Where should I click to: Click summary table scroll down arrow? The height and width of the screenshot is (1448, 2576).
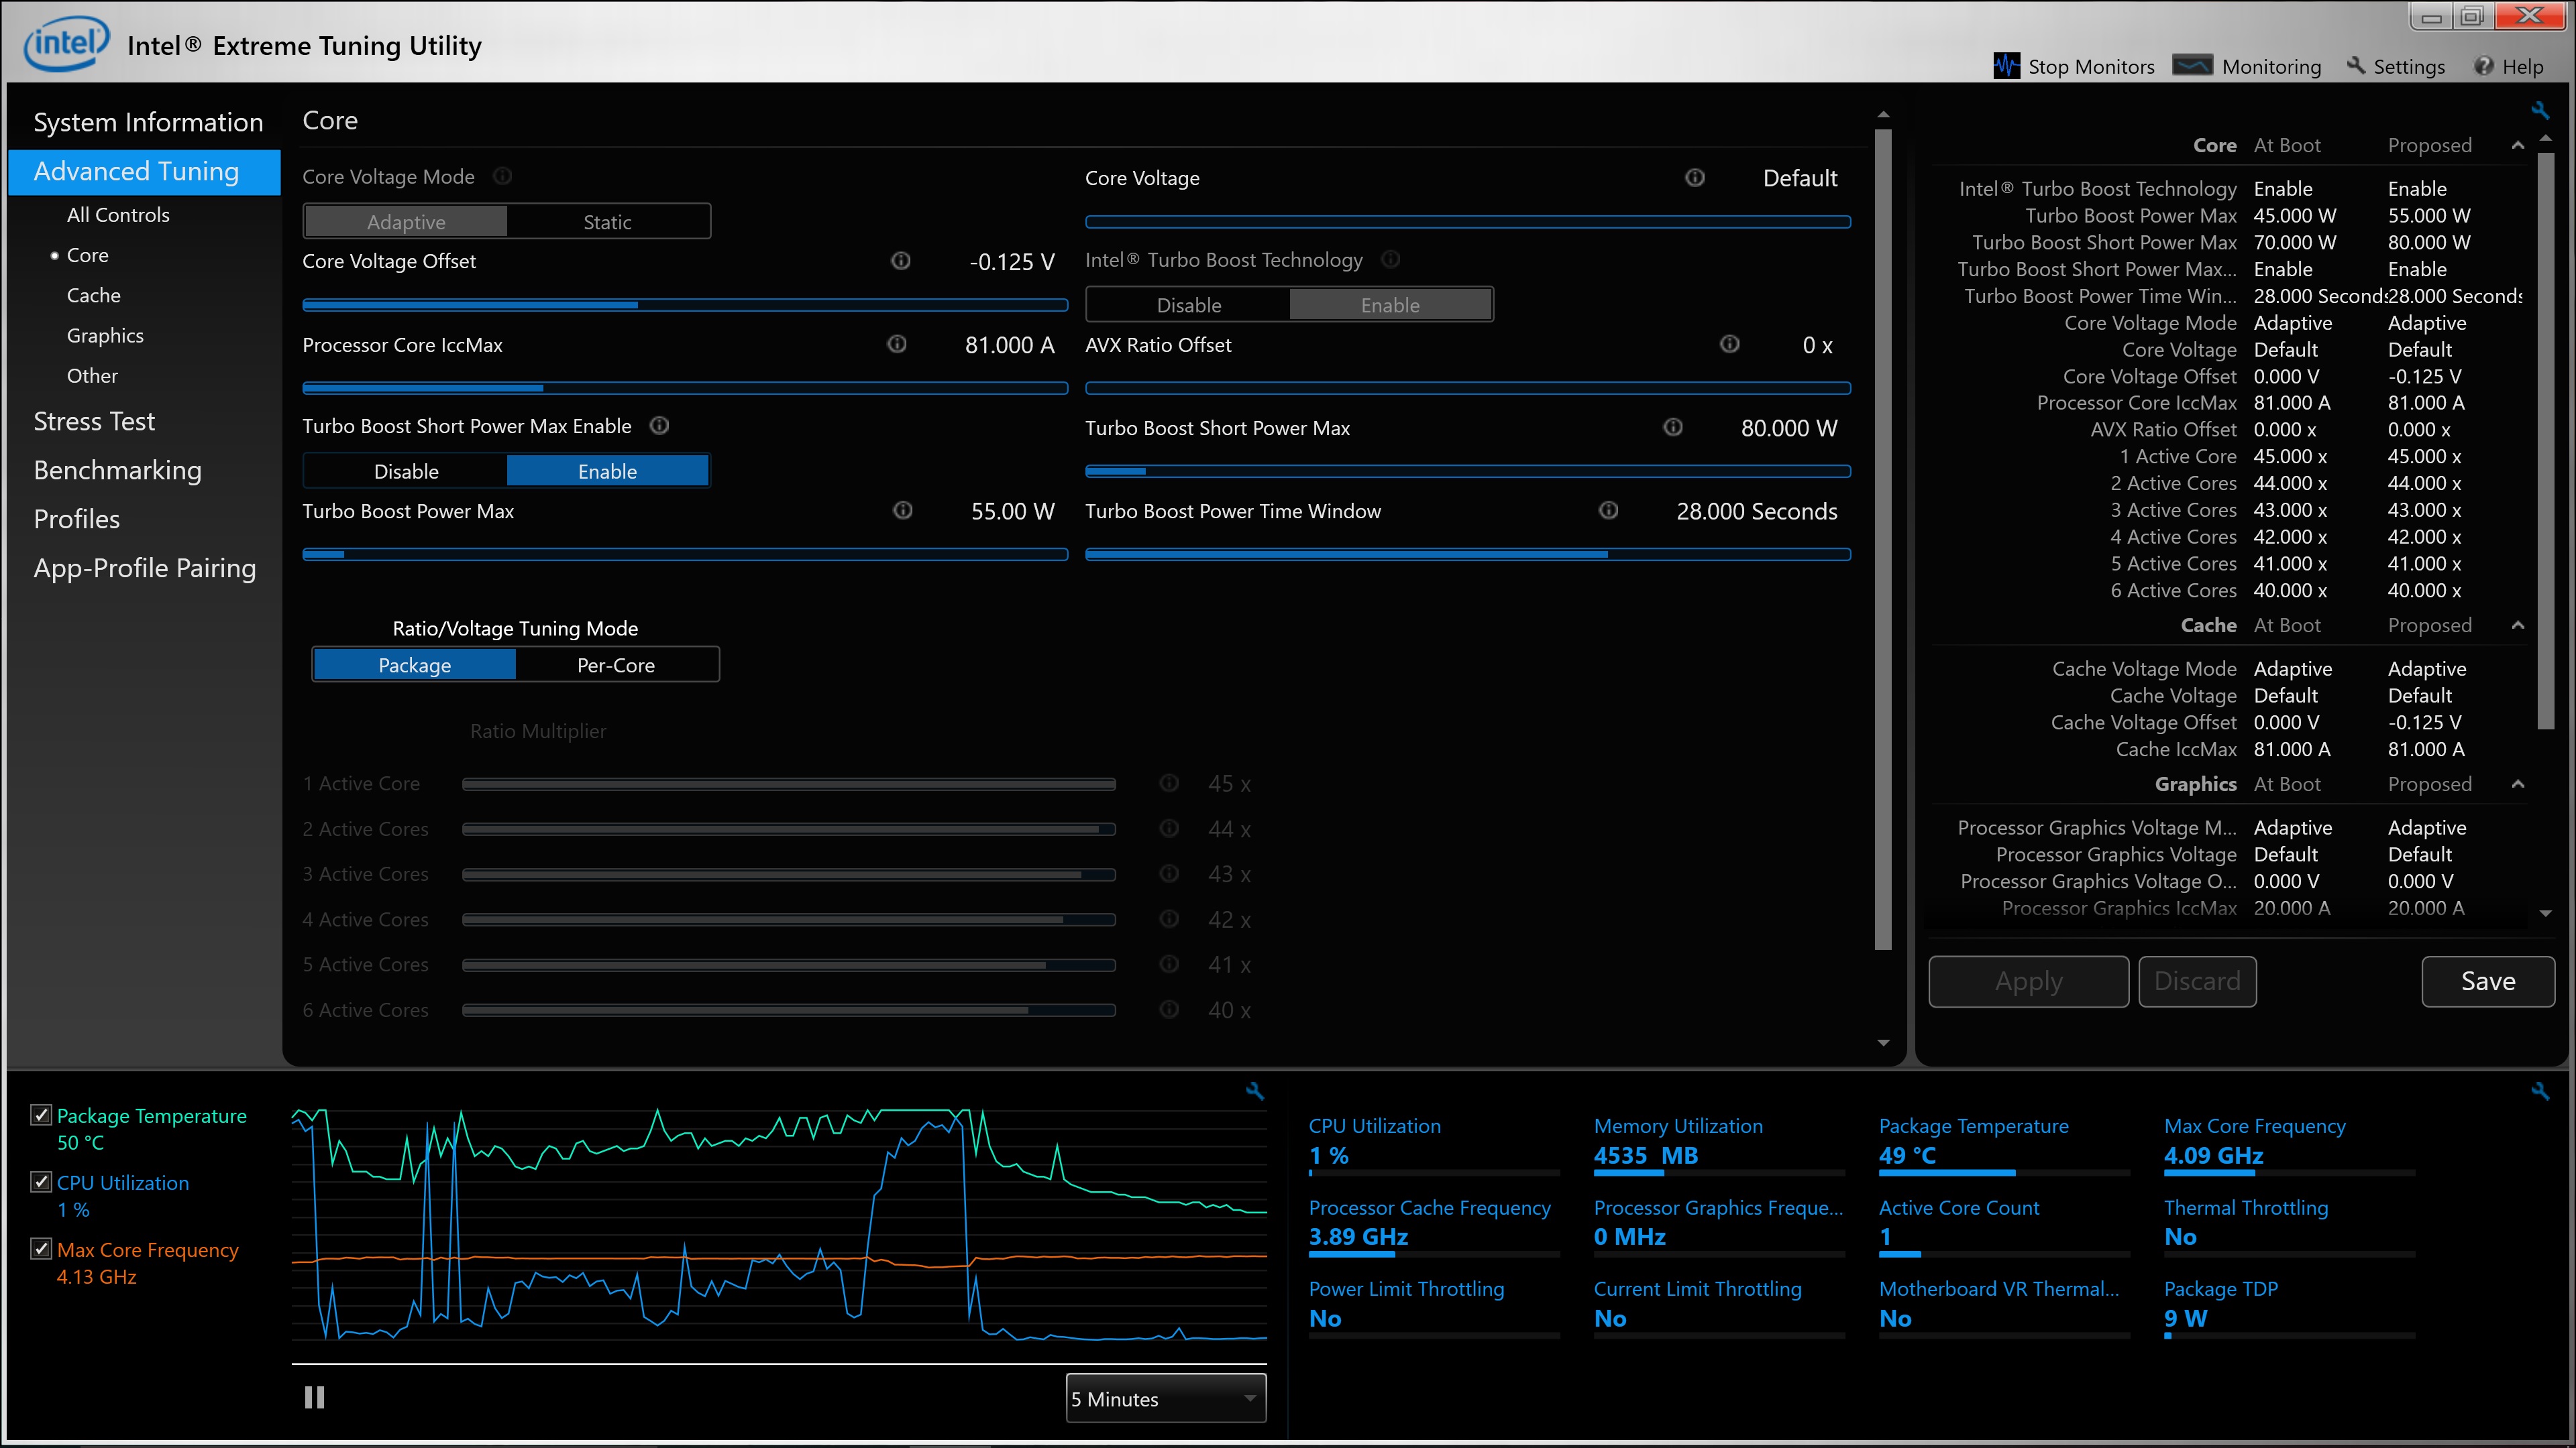(x=2546, y=913)
